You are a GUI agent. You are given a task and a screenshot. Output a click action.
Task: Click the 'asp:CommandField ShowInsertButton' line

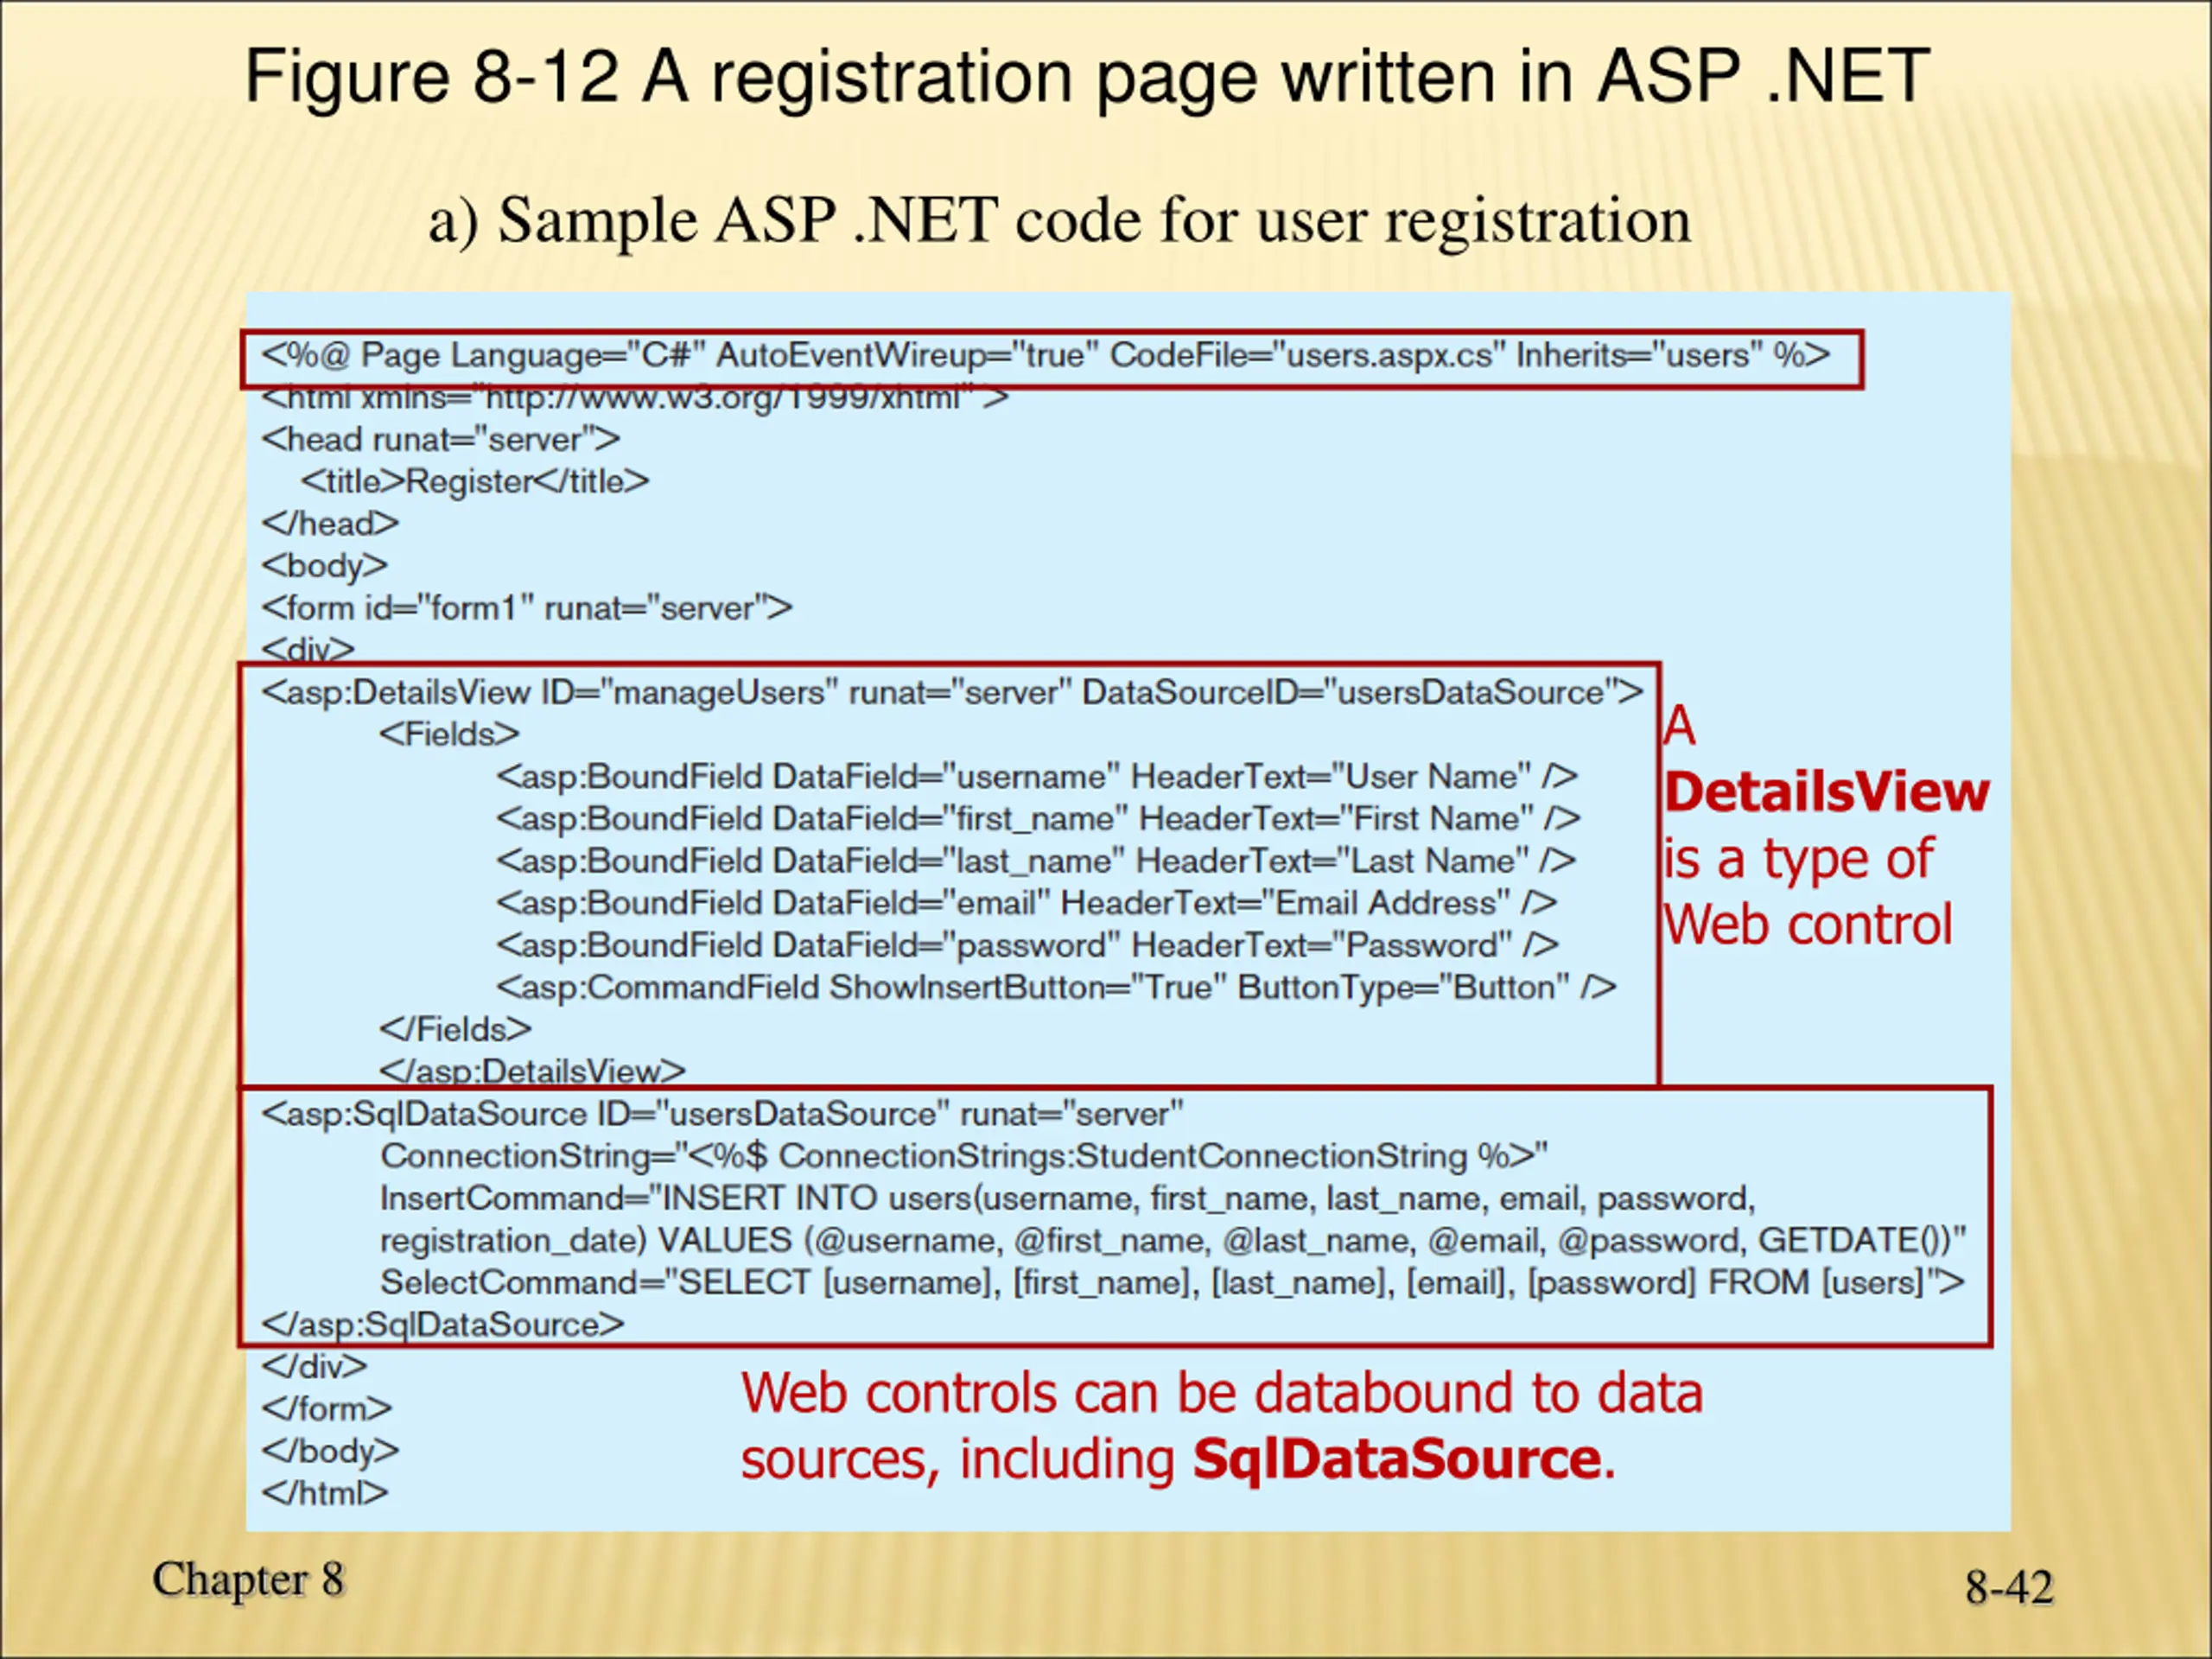(x=1056, y=987)
